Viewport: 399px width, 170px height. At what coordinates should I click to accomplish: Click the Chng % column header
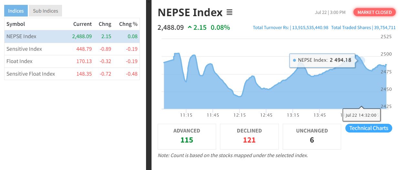click(128, 24)
